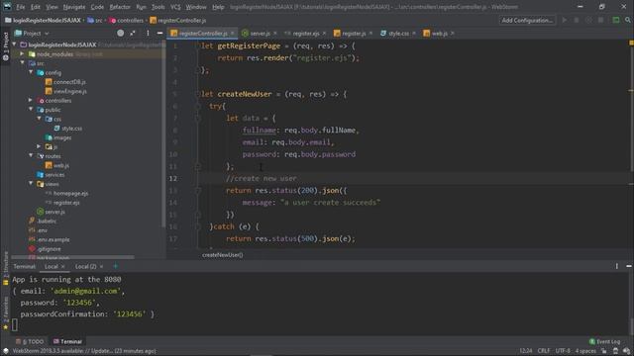634x356 pixels.
Task: Close the registerController.js tab
Action: 233,33
